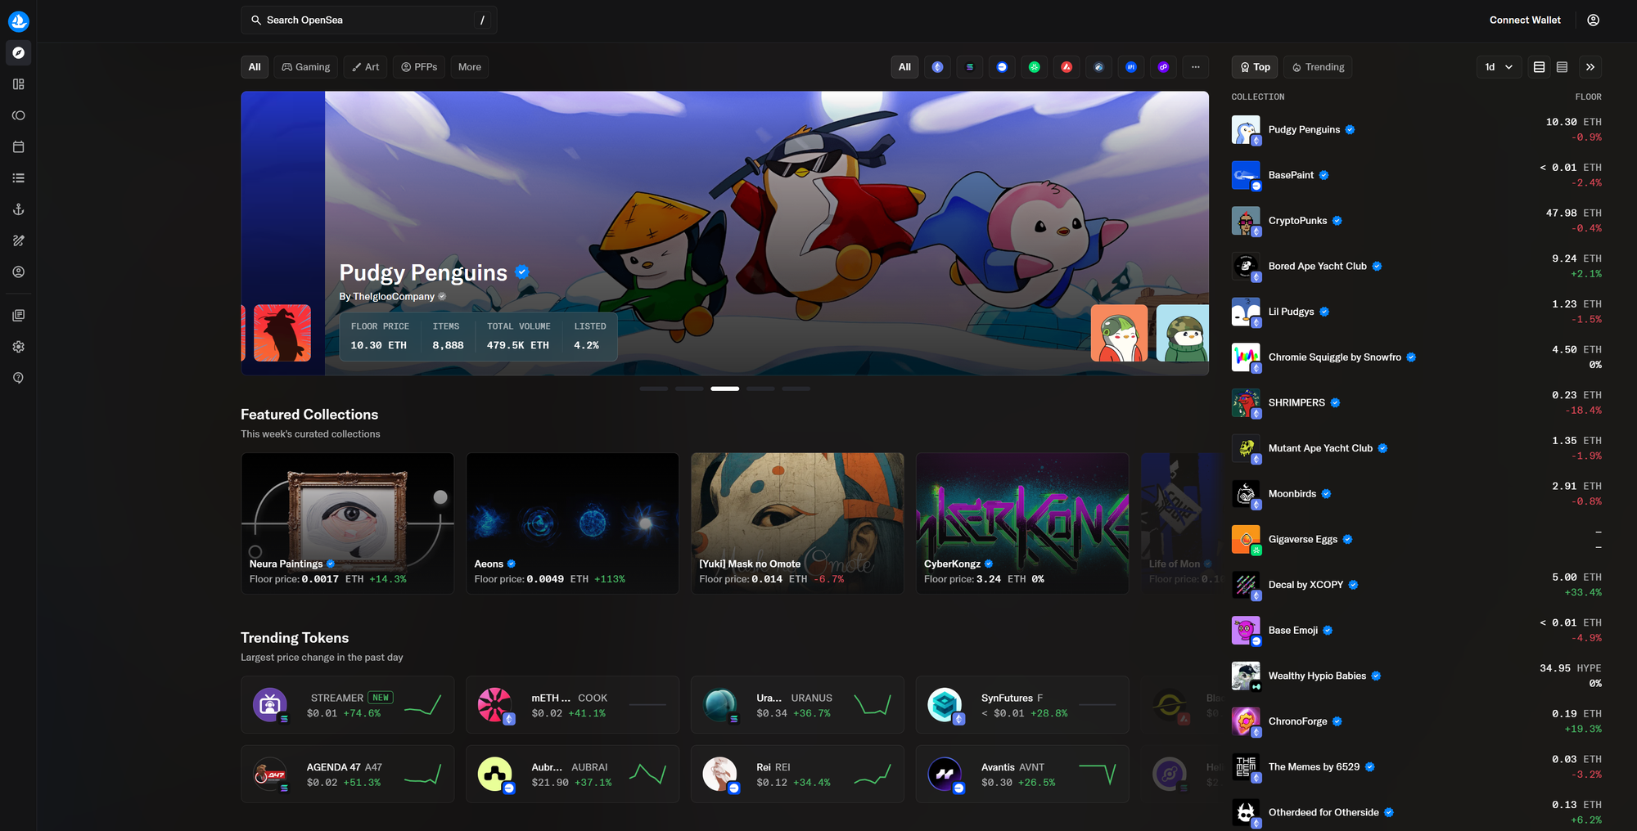
Task: Open the settings gear sidebar icon
Action: [x=18, y=347]
